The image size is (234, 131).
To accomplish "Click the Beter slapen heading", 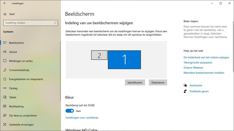I will 191,21.
